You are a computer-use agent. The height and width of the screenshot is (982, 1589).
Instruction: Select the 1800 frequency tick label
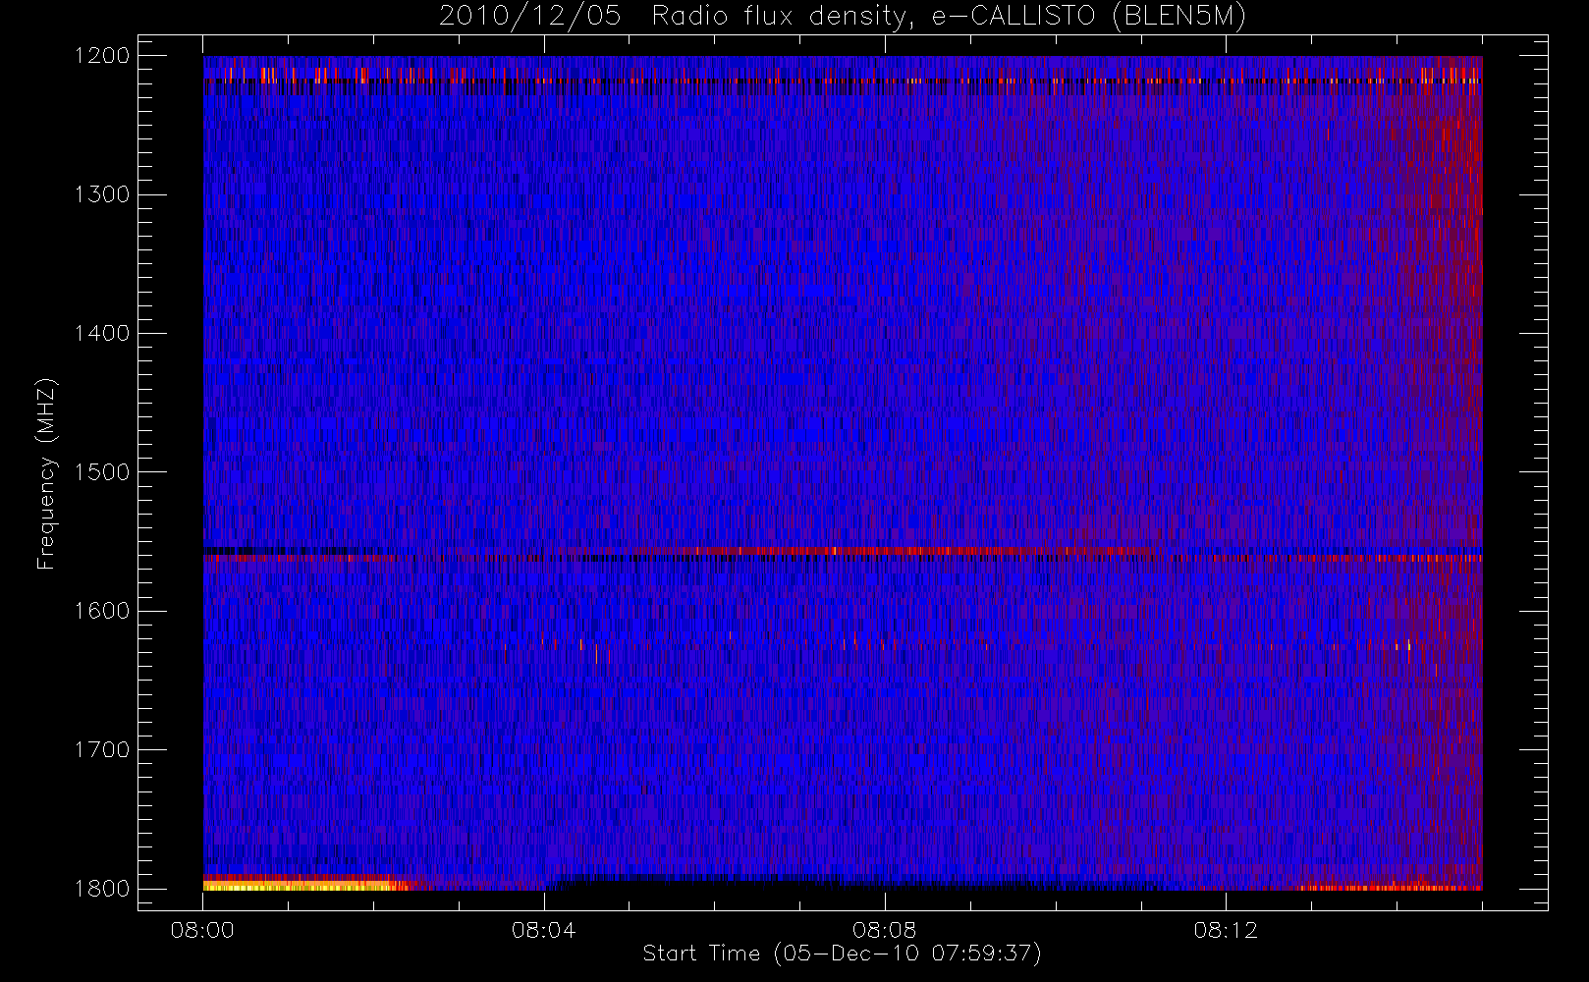[102, 889]
